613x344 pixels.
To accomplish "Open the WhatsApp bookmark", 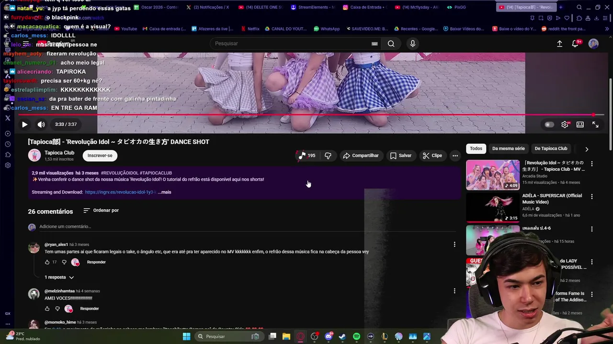I will tap(327, 29).
